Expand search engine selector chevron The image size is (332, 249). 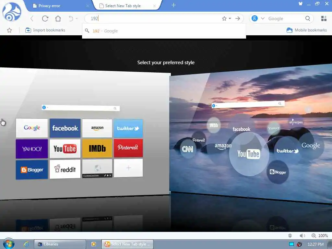(263, 18)
